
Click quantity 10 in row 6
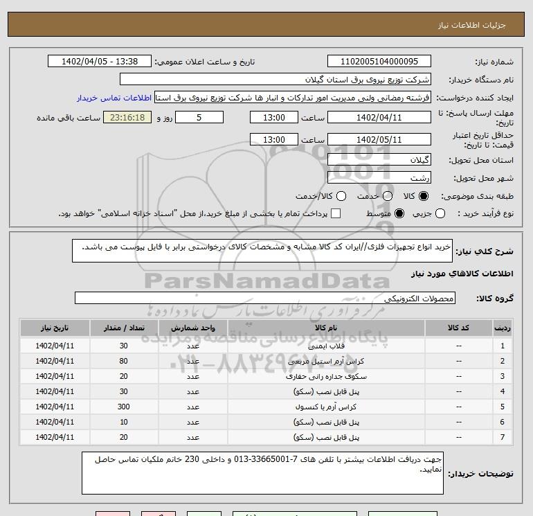124,422
